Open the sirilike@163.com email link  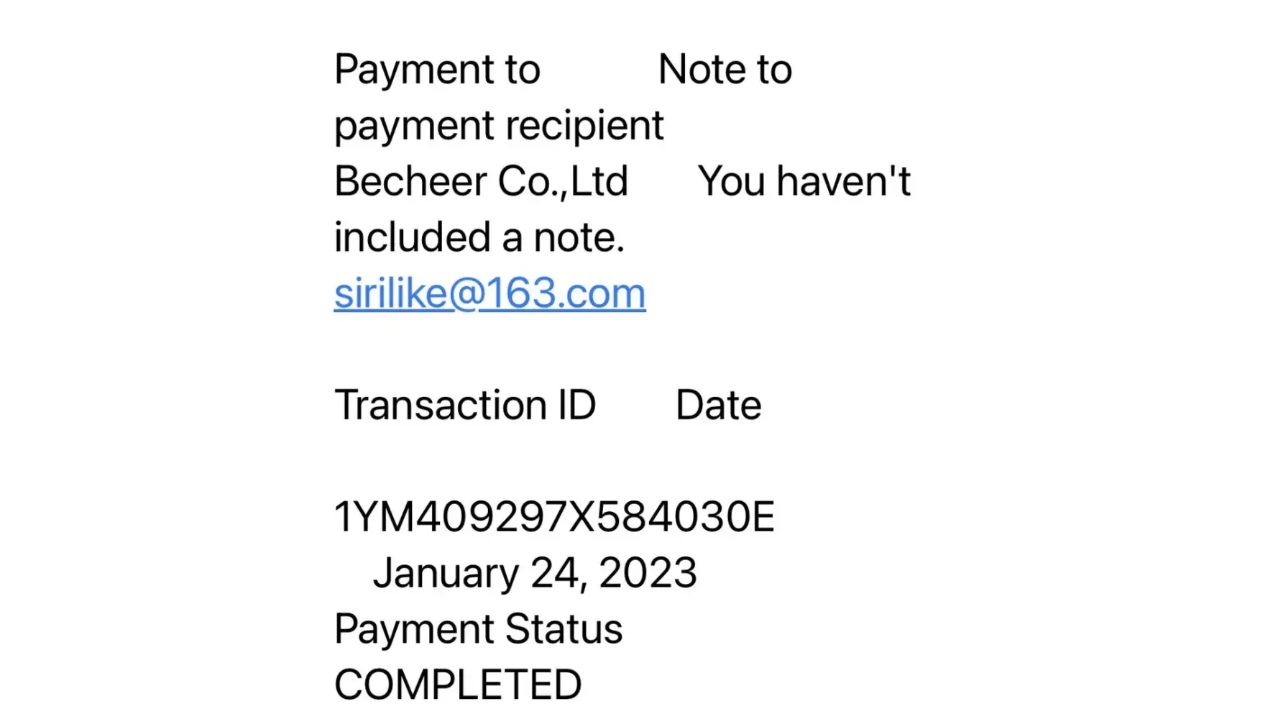pyautogui.click(x=489, y=293)
